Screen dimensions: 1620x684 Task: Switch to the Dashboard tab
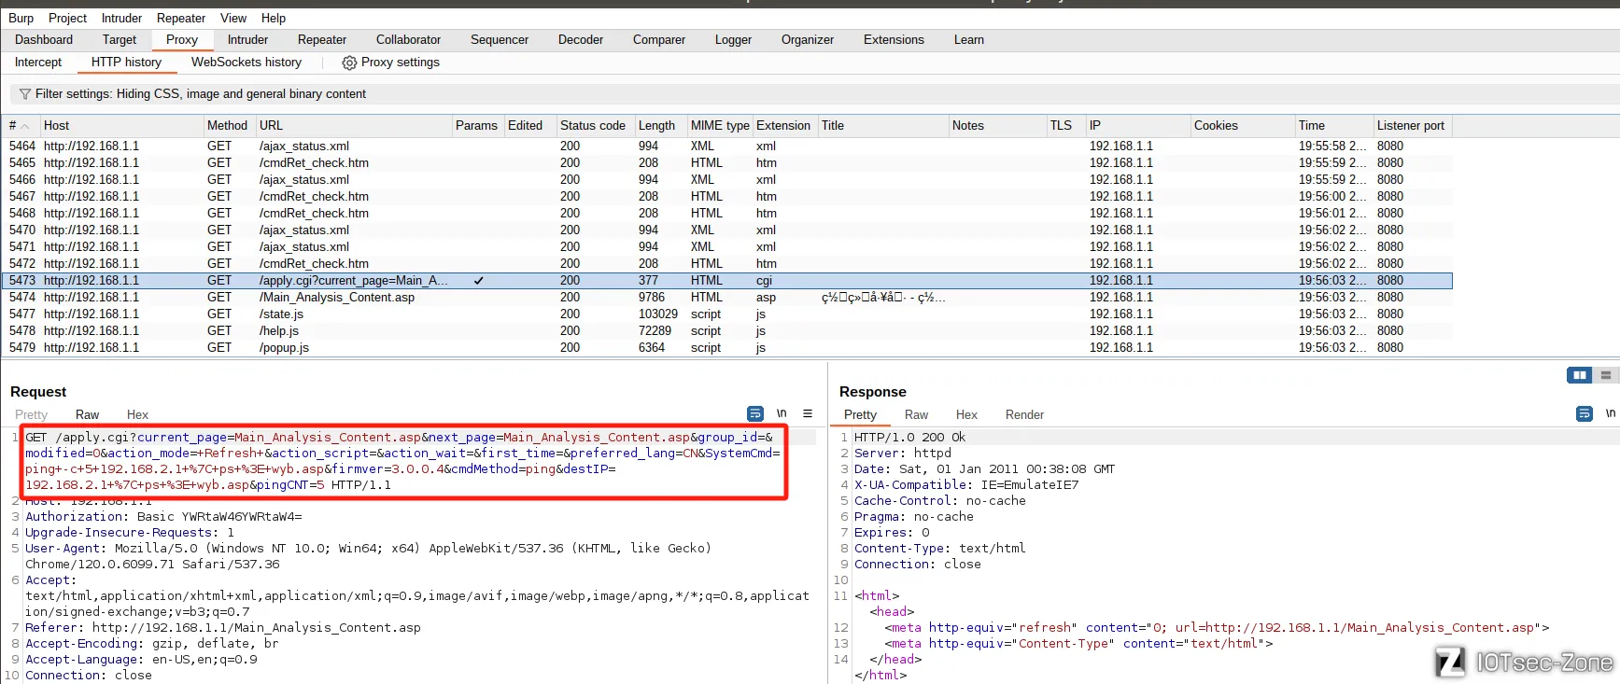coord(44,40)
